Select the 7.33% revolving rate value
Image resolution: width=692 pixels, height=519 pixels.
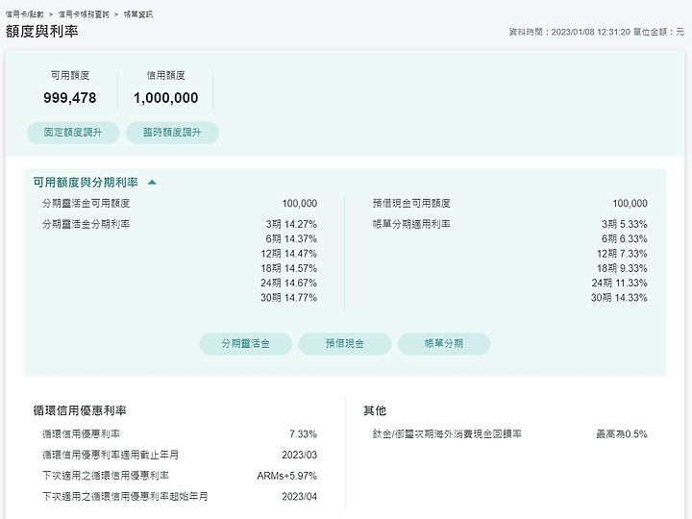pyautogui.click(x=303, y=434)
